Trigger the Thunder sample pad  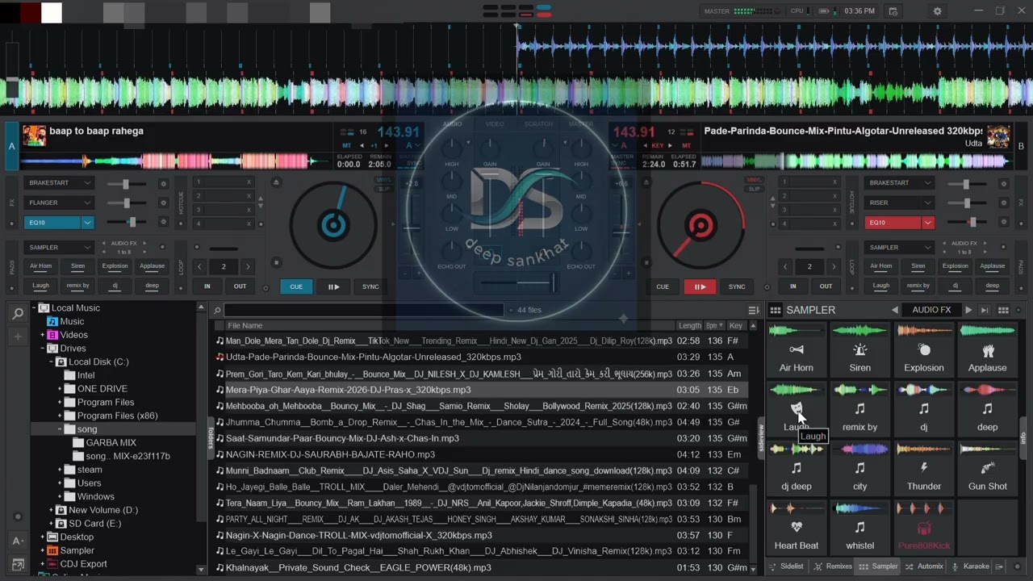pos(924,469)
